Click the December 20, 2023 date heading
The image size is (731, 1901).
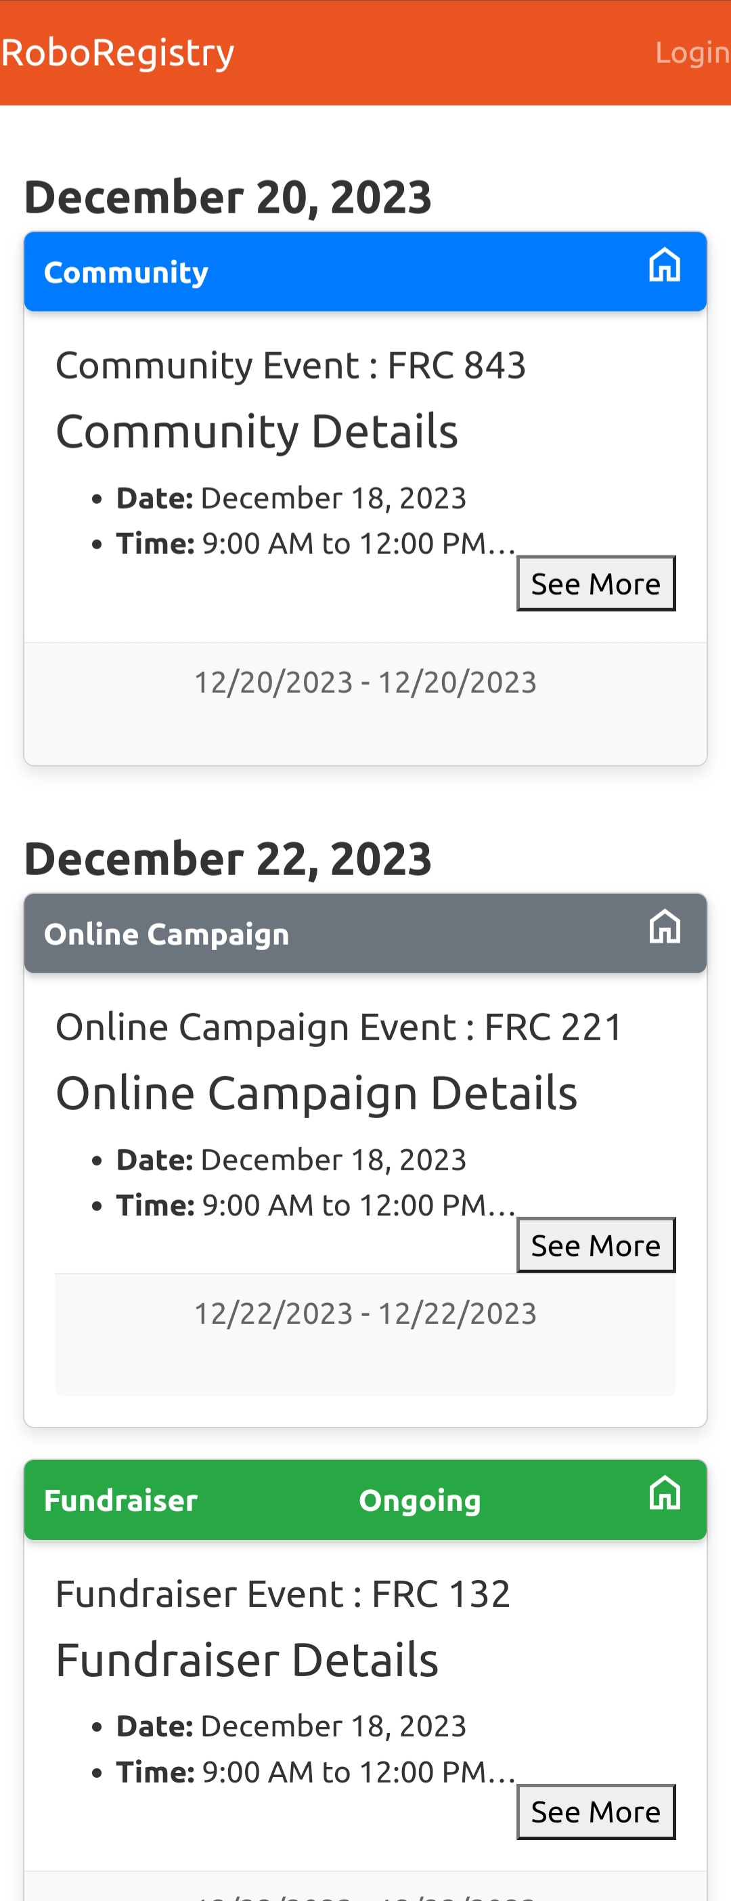click(227, 197)
